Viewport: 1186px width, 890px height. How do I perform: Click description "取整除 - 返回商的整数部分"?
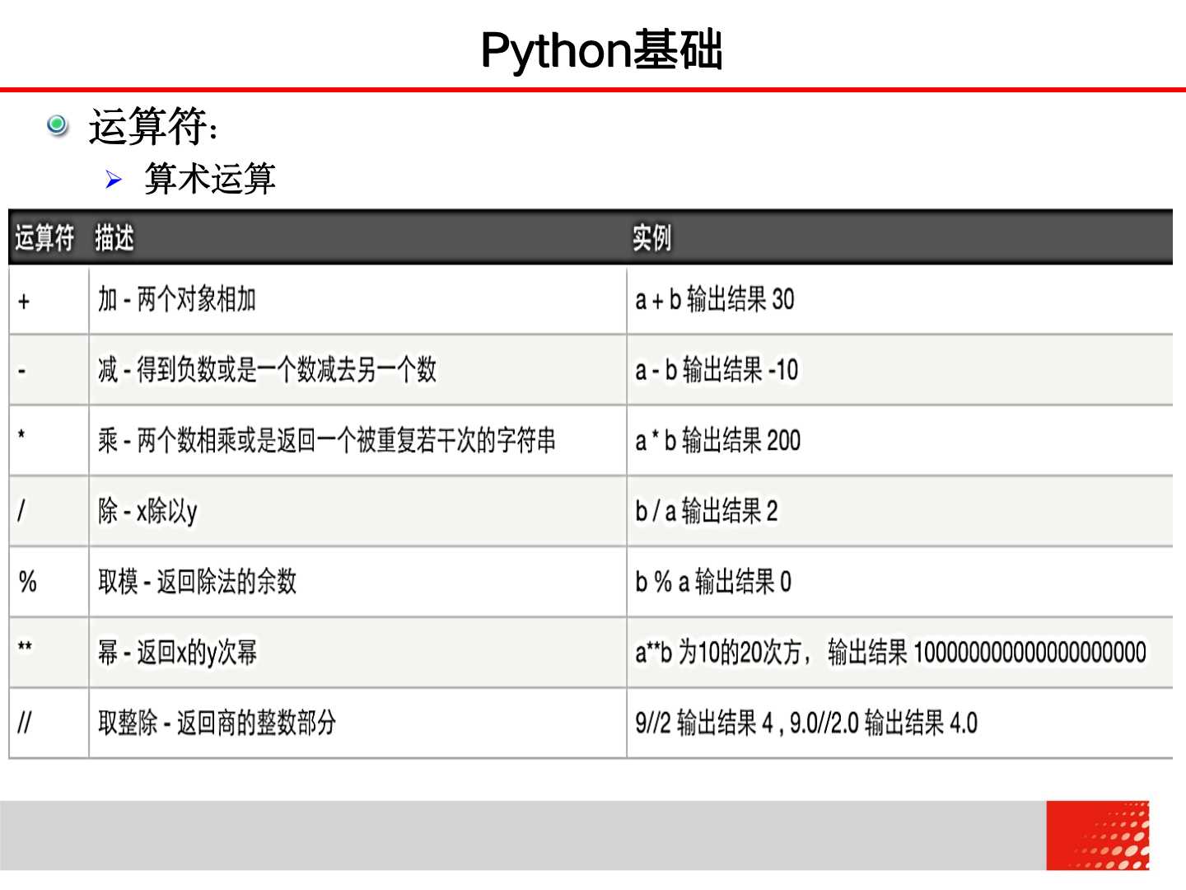point(217,723)
